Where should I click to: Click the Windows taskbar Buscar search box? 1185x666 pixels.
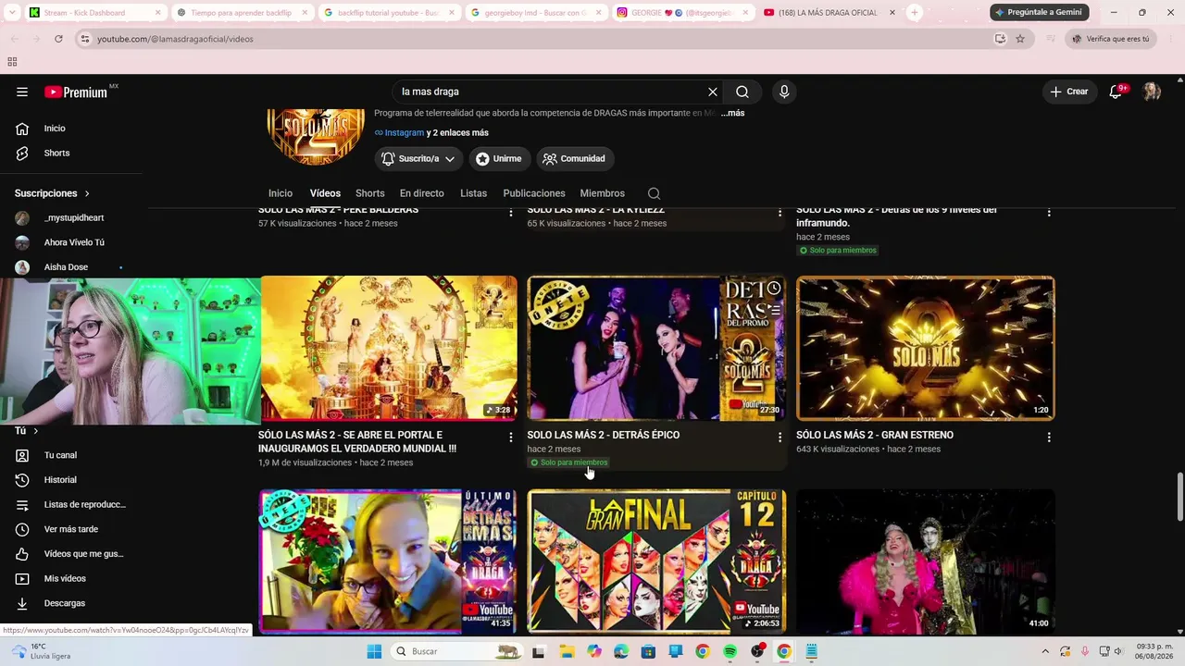pos(455,651)
